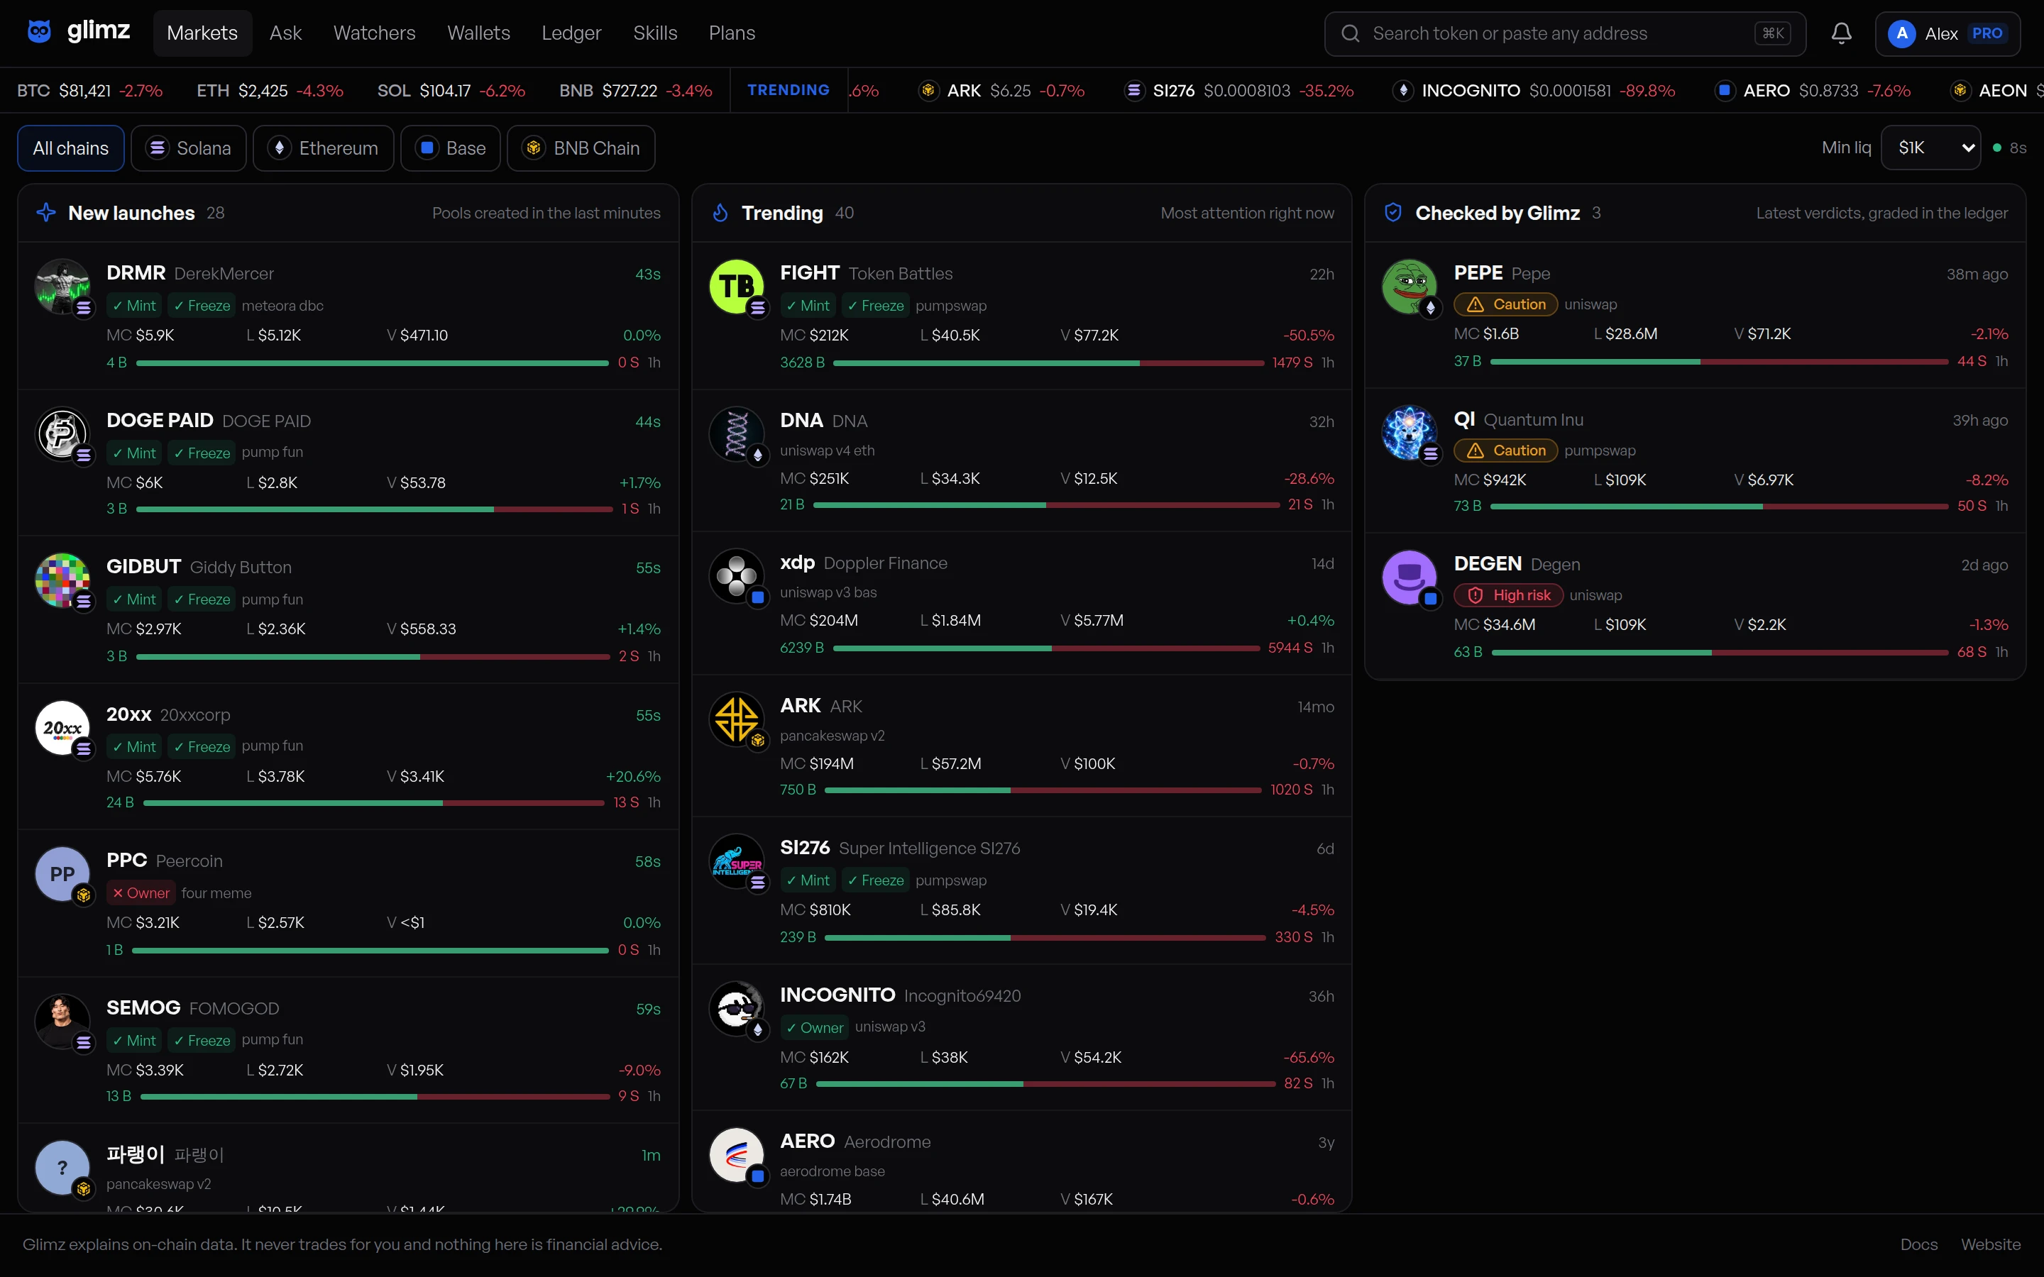Click BTC $81,421 in the ticker
Viewport: 2044px width, 1277px height.
click(x=89, y=90)
